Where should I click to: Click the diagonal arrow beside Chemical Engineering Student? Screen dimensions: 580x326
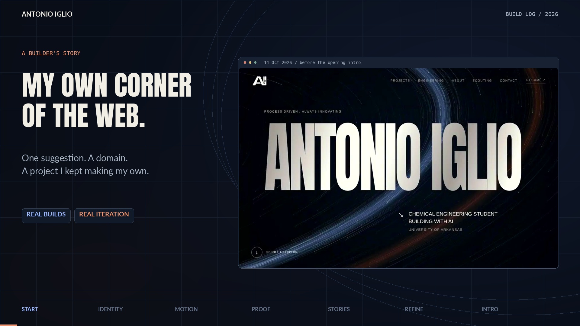click(401, 215)
